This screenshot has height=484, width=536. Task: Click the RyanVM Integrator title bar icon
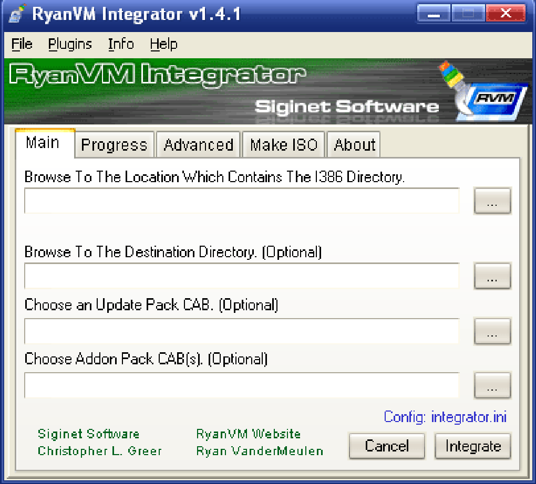[x=15, y=13]
